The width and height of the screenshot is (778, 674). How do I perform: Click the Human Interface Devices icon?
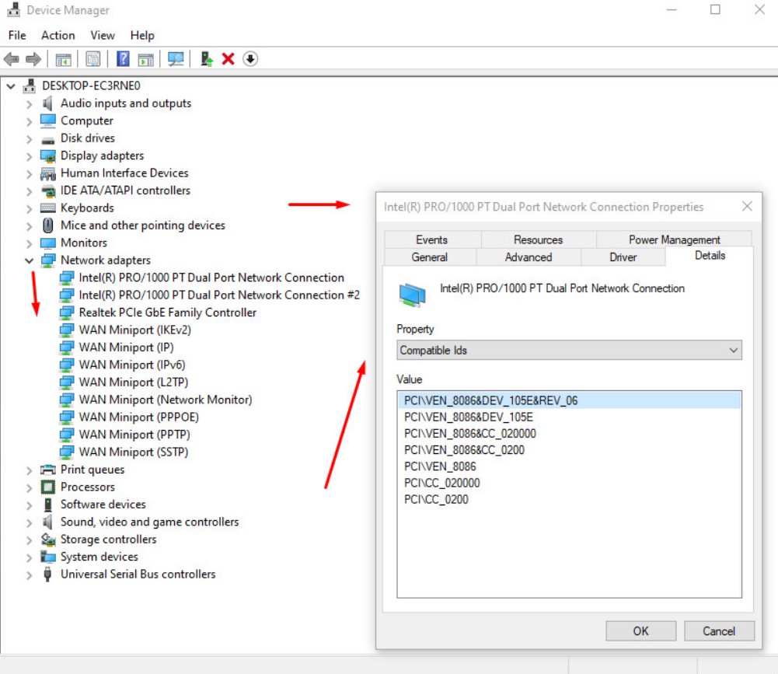coord(48,173)
